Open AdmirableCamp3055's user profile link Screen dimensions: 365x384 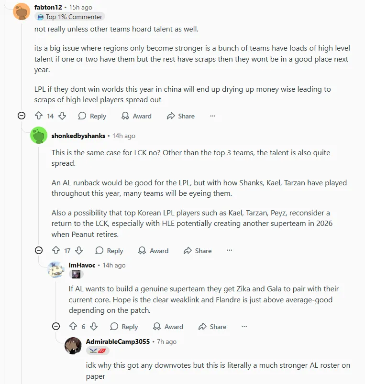point(118,341)
